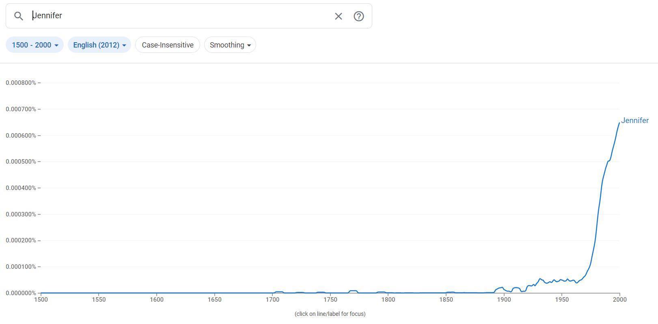Toggle the Case-Insensitive option
Viewport: 658px width, 324px height.
[167, 45]
